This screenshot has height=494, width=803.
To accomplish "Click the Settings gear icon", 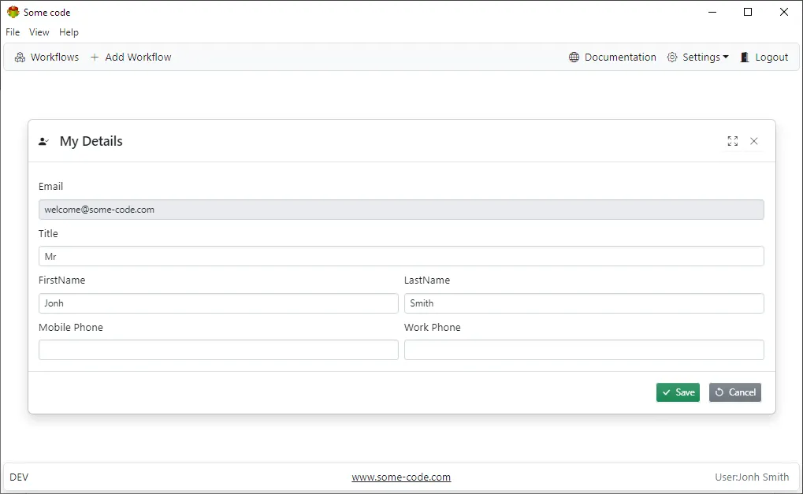I will [x=671, y=57].
